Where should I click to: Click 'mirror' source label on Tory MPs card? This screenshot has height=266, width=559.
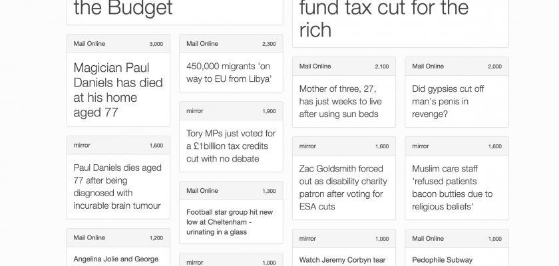(195, 111)
